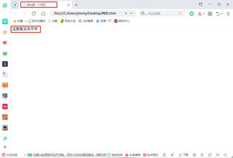Open the extensions grid icon
This screenshot has width=233, height=158.
coord(210,14)
